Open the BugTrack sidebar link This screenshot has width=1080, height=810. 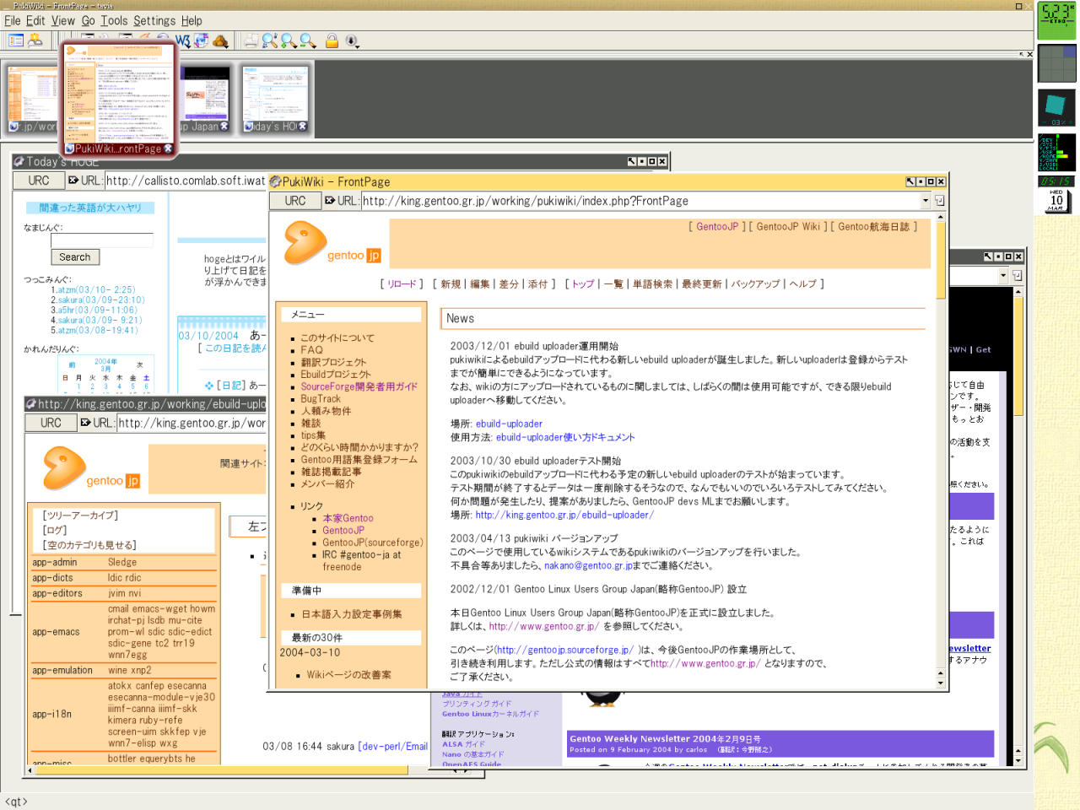tap(321, 399)
